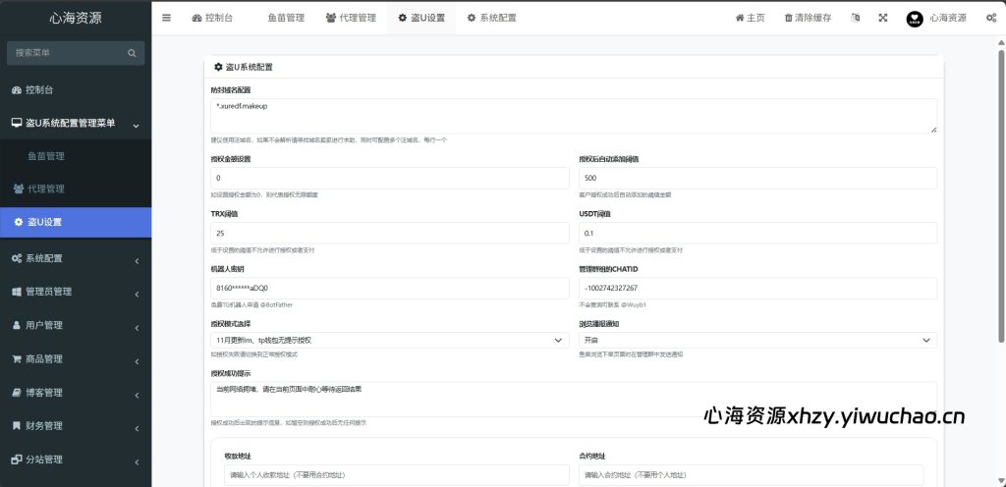Click the 心海资源 sidebar logo title

[x=76, y=18]
